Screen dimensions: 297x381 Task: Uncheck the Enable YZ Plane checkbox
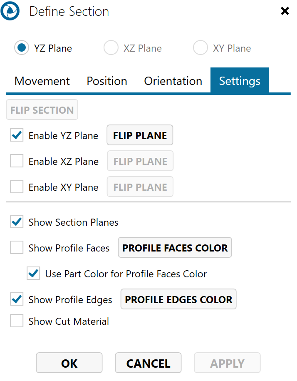(x=17, y=135)
